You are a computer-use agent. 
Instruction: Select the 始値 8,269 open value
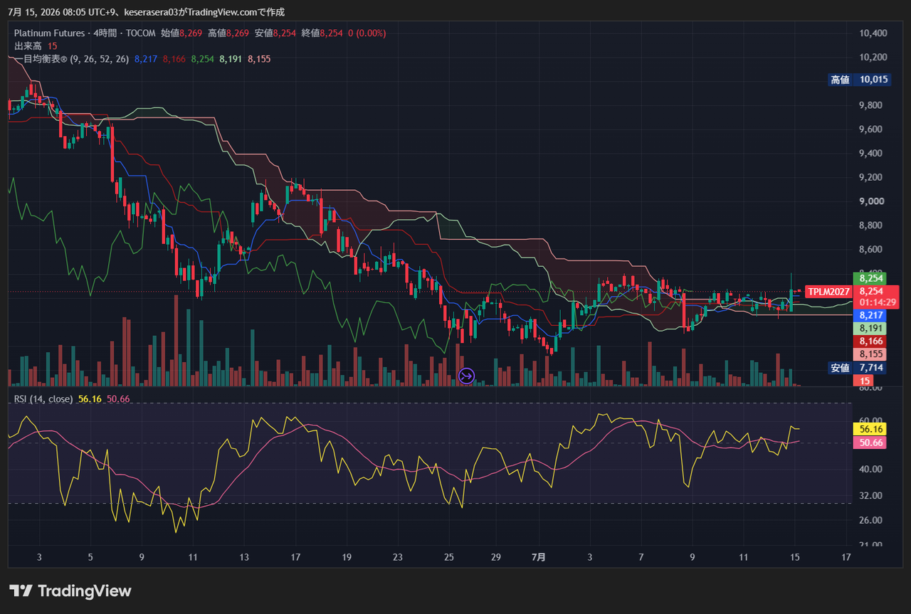pos(181,33)
